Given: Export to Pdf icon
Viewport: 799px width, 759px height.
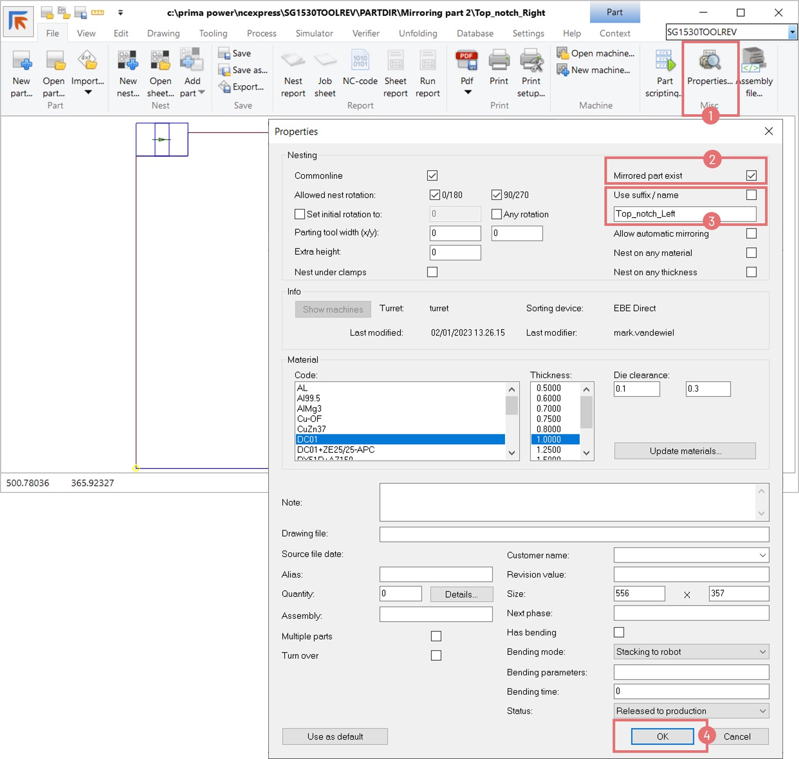Looking at the screenshot, I should (x=467, y=62).
